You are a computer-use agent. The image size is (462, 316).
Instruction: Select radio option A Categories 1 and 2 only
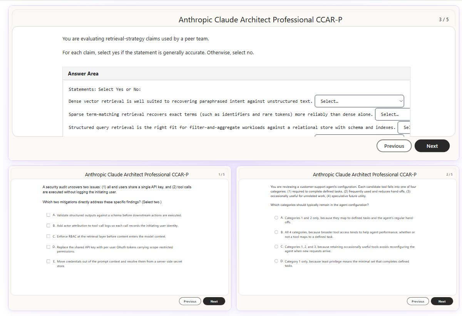[x=276, y=218]
